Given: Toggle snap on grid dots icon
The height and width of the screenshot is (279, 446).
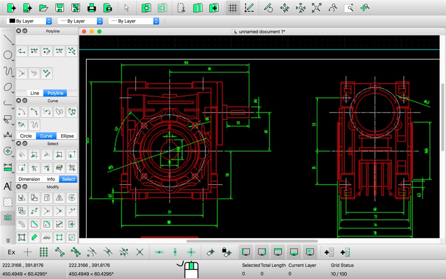Looking at the screenshot, I should coord(44,252).
